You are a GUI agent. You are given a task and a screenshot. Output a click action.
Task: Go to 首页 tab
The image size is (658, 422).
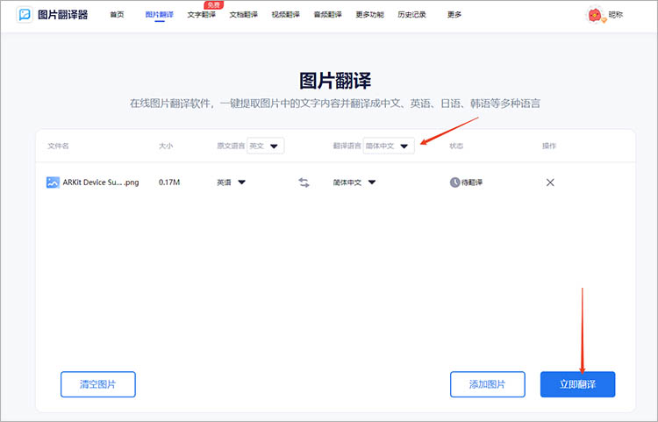117,15
